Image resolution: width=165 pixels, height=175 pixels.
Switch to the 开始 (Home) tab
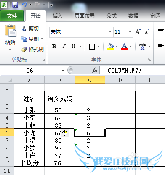[x=36, y=16]
